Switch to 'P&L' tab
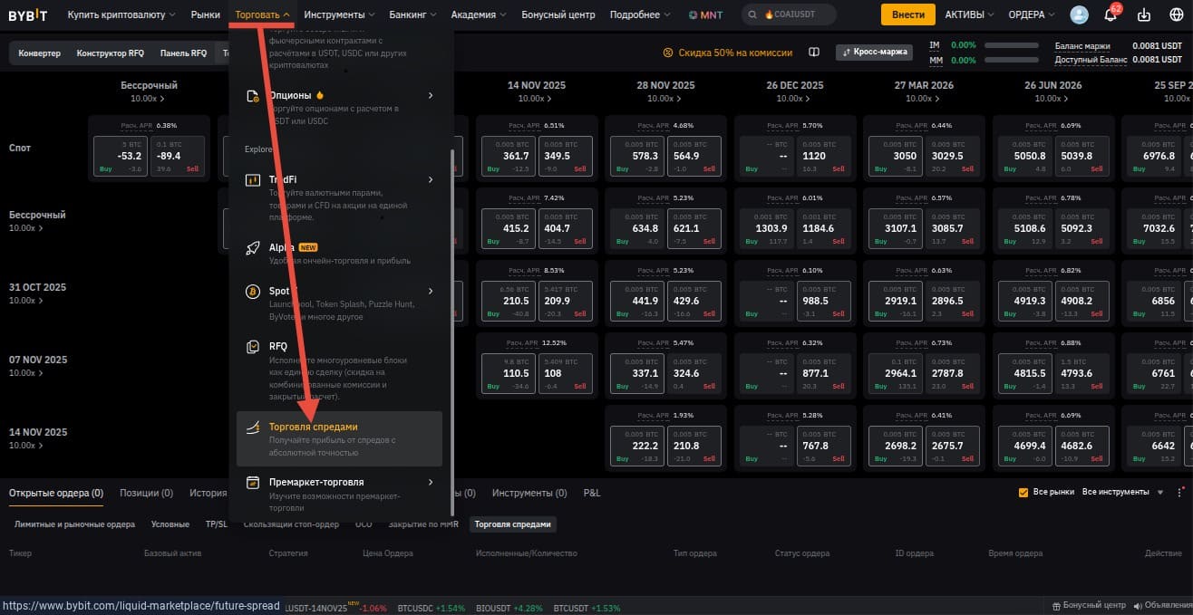 (592, 493)
